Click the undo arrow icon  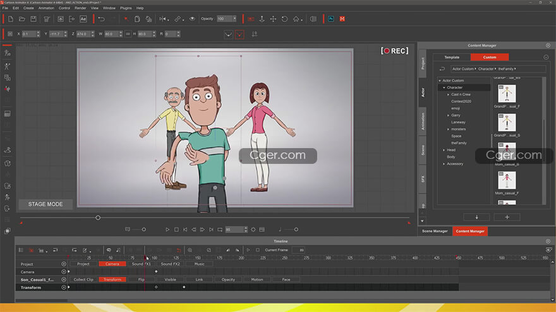102,19
